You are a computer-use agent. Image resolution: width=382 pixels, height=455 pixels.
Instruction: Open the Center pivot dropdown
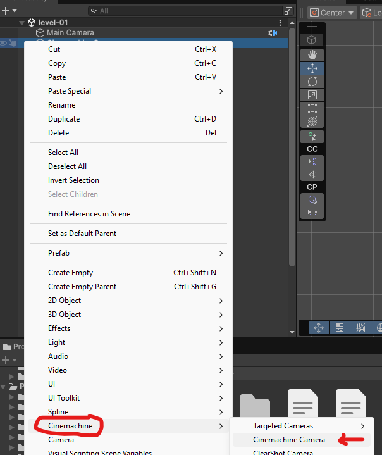(x=332, y=13)
